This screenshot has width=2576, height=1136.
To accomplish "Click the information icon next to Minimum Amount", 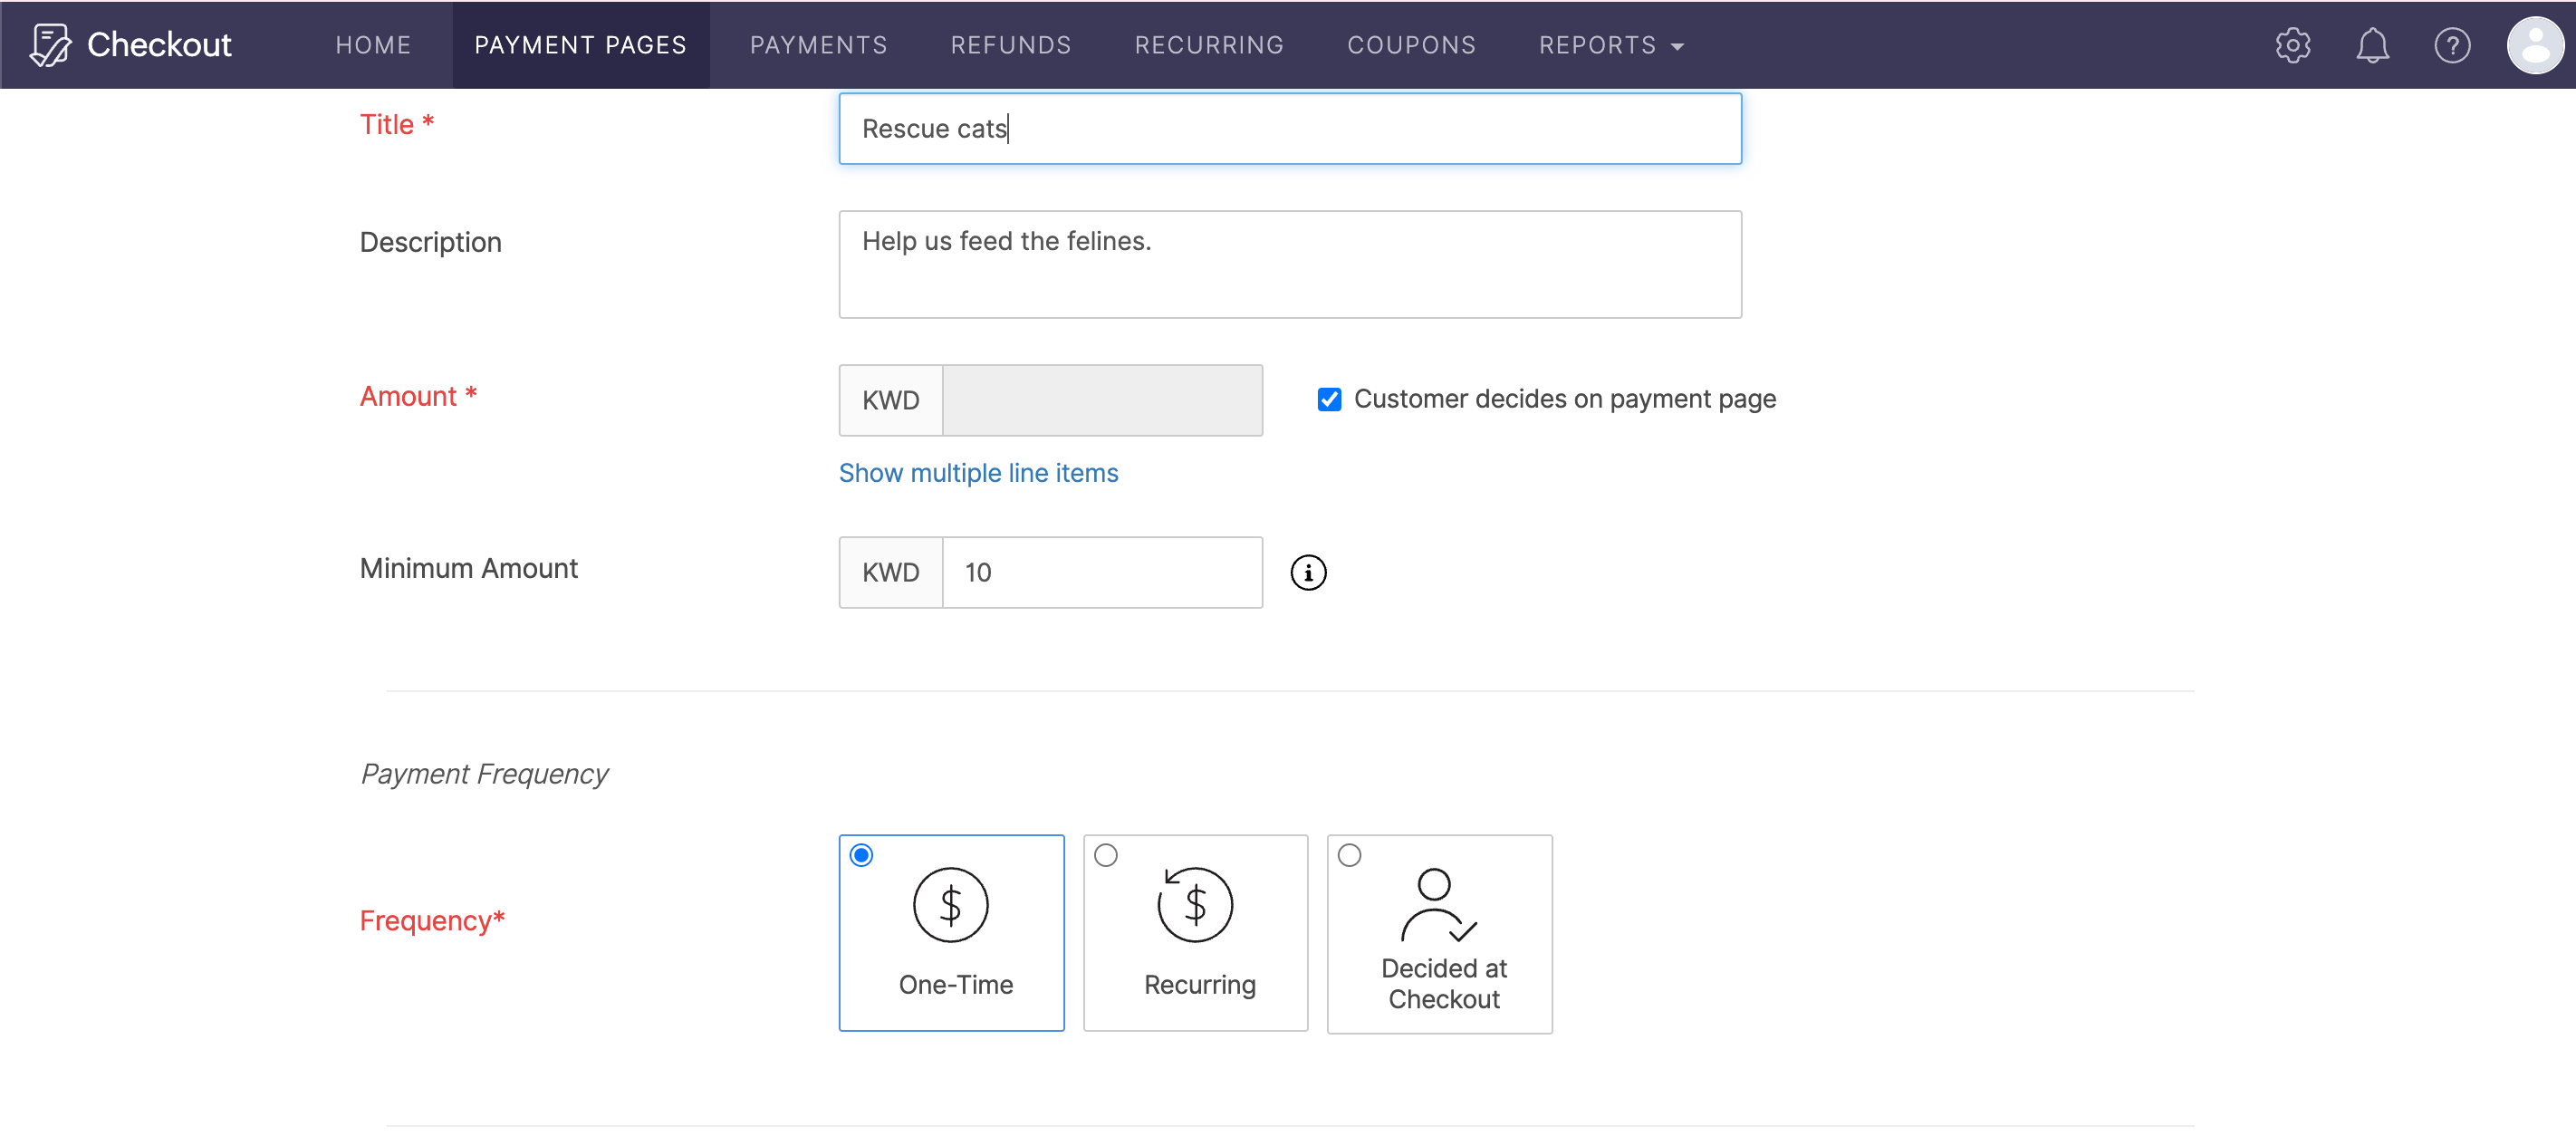I will click(1308, 573).
